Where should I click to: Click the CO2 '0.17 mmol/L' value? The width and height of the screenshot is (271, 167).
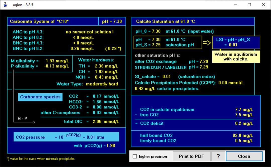106,96
